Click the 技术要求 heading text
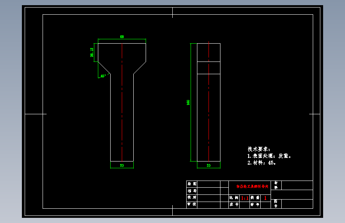The width and height of the screenshot is (345, 223). coord(259,149)
